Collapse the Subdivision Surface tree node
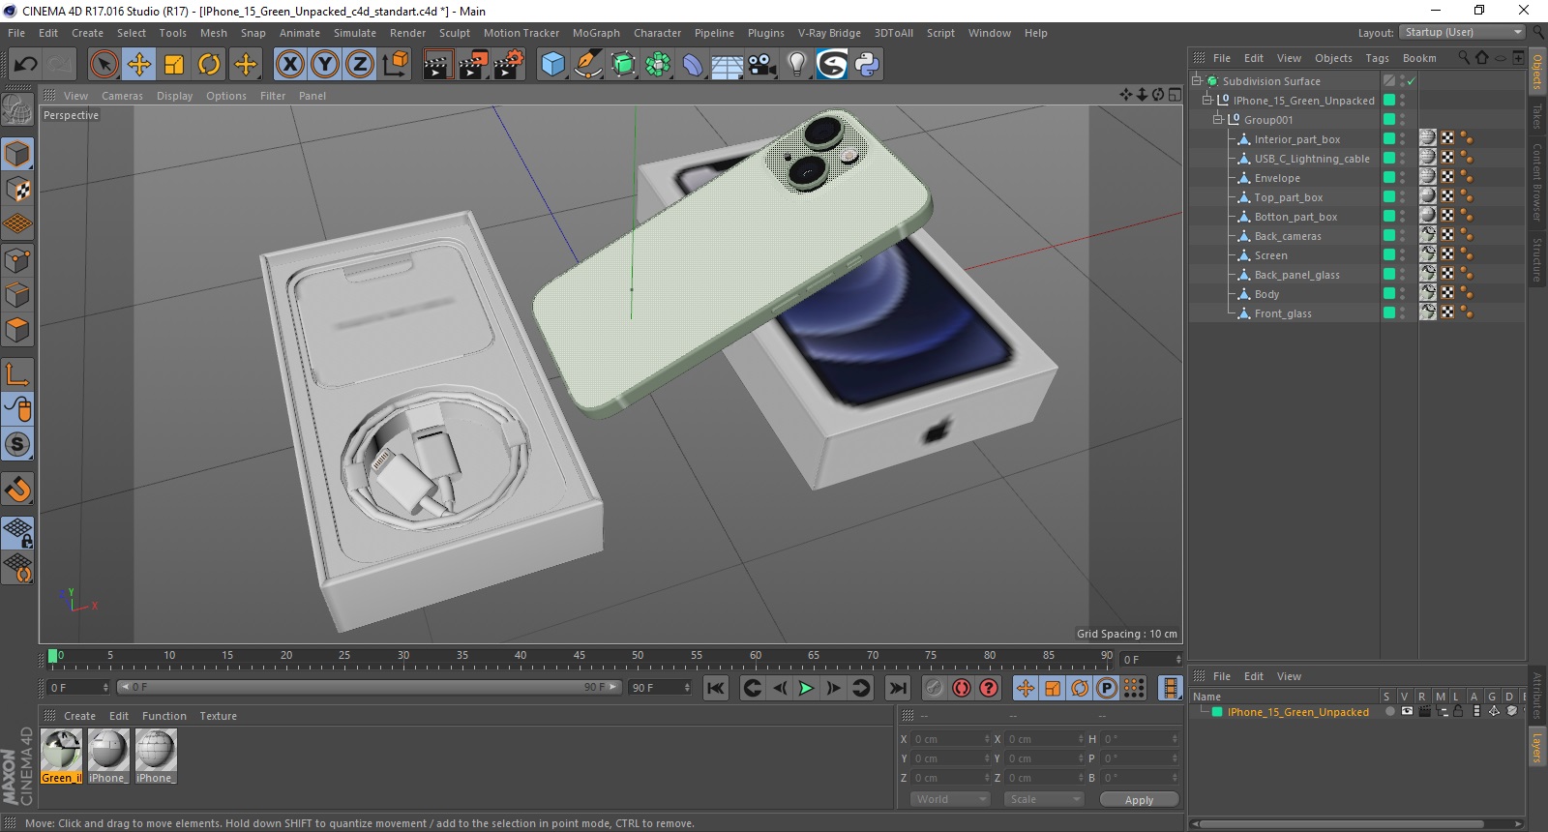This screenshot has height=832, width=1548. click(x=1197, y=81)
